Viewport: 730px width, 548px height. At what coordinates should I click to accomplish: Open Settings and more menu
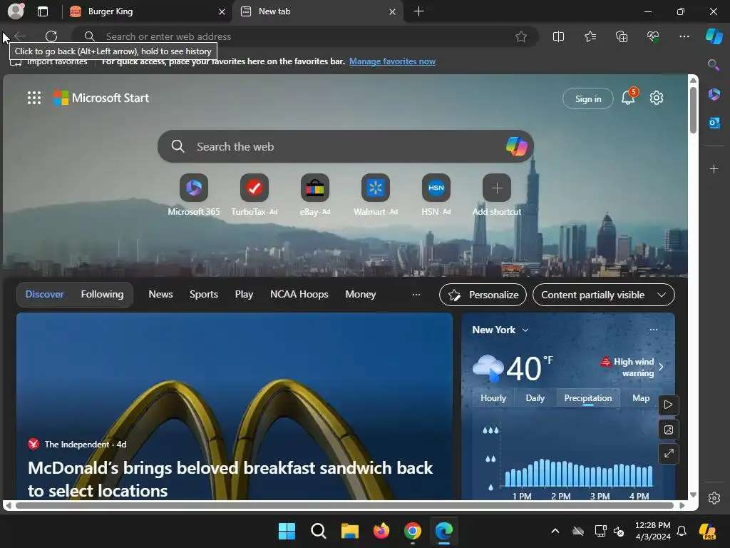tap(684, 36)
